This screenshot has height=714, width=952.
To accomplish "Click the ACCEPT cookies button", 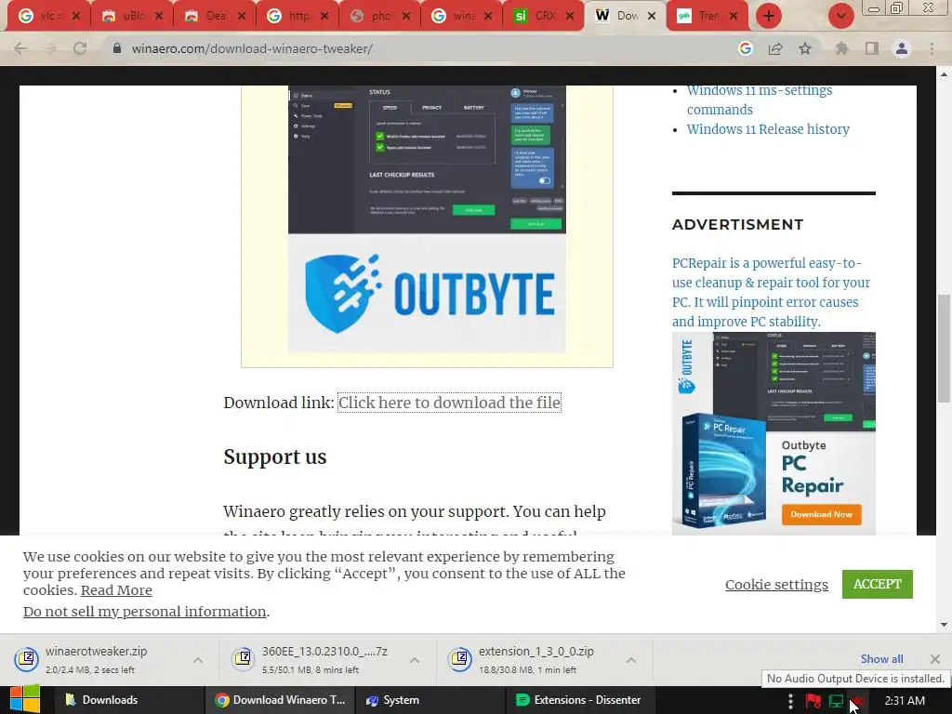I will click(x=878, y=584).
